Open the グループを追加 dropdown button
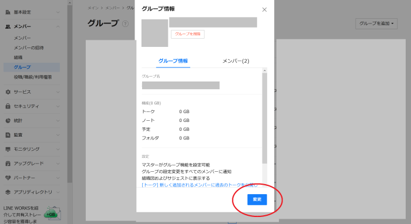Viewport: 411px width, 224px height. (x=376, y=23)
